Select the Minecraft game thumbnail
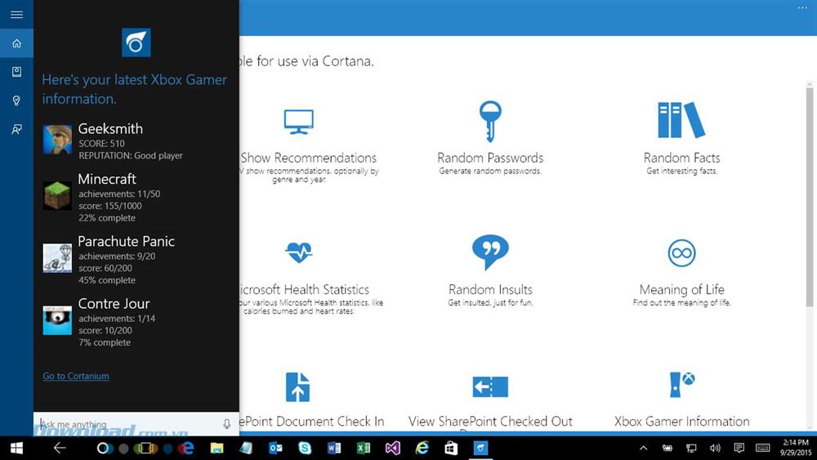The image size is (817, 460). [x=57, y=195]
